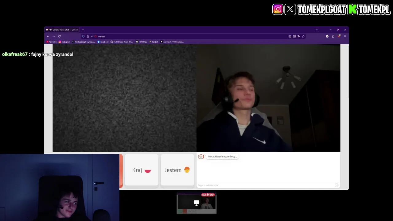This screenshot has width=393, height=221.
Task: Translate this page icon
Action: point(299,36)
